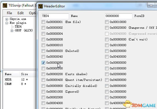Enable the 0x00080000 Can't wait flag

(x=107, y=39)
